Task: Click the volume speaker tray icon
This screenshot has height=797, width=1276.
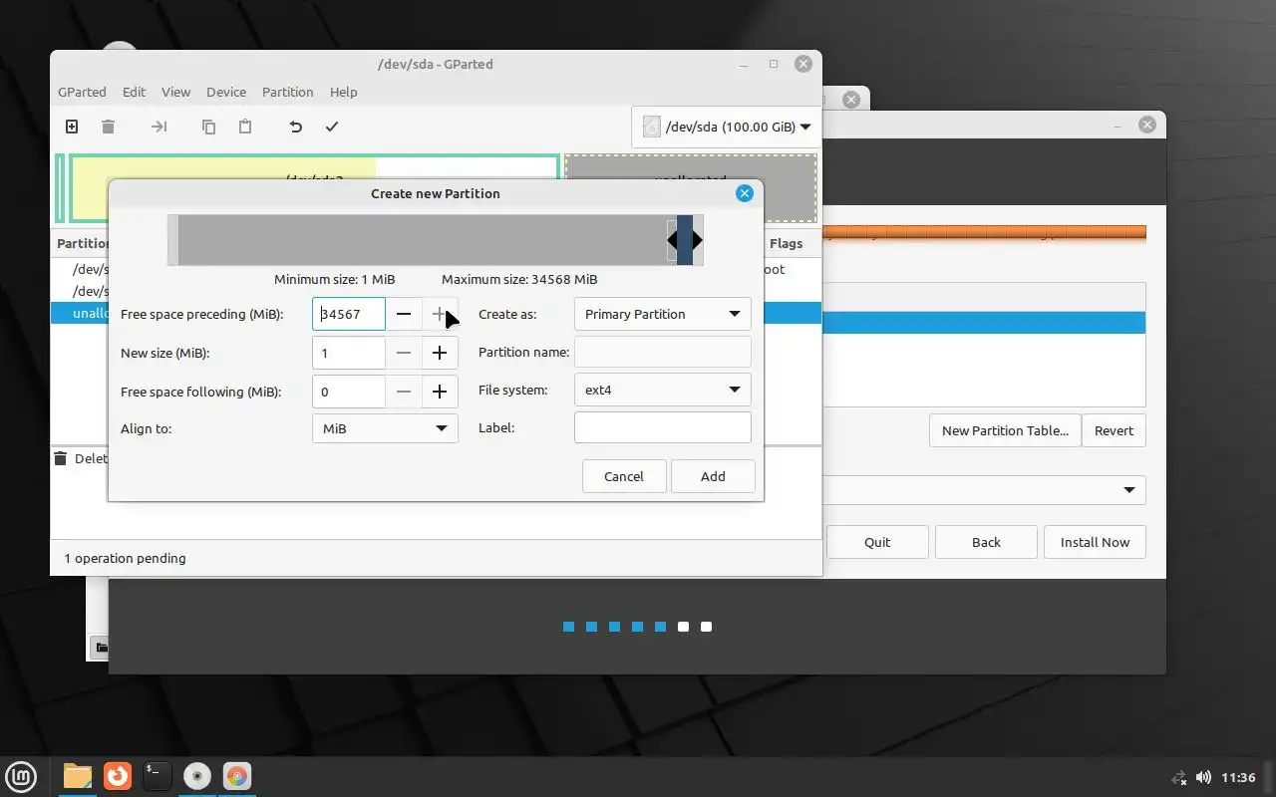Action: click(1203, 777)
